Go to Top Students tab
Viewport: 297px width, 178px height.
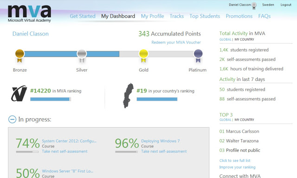(205, 16)
